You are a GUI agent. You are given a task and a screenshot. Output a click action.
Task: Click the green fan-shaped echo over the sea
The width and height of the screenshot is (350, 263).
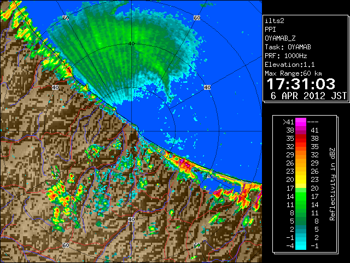click(x=125, y=52)
